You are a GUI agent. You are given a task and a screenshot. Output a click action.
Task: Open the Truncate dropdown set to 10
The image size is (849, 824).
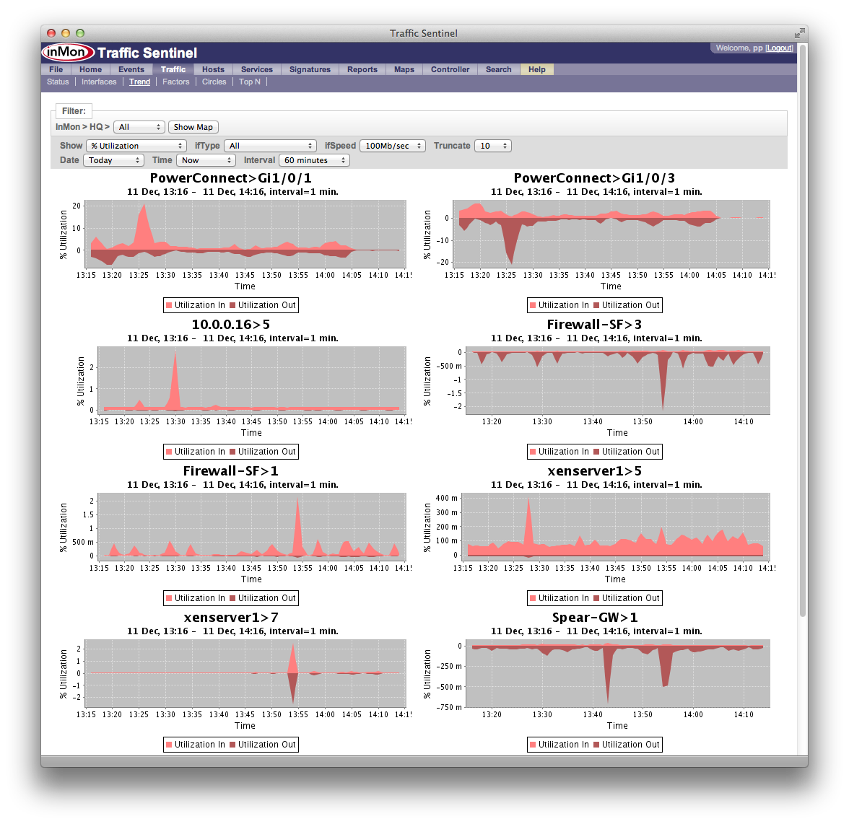(492, 146)
